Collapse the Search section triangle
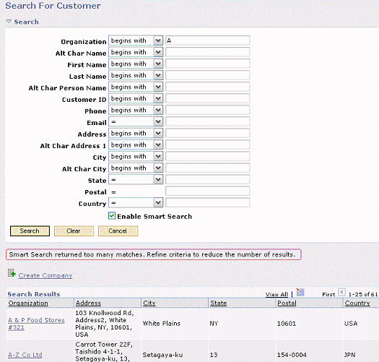Image resolution: width=379 pixels, height=362 pixels. coord(9,22)
